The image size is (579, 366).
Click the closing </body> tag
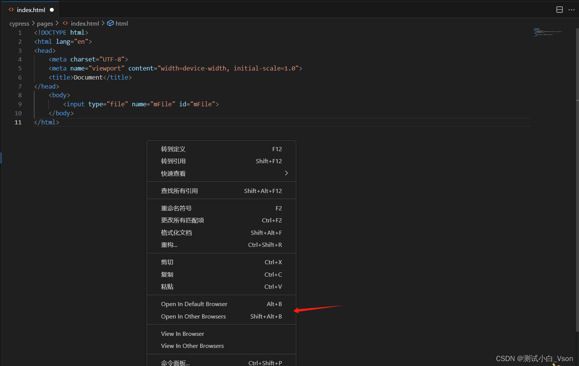click(61, 113)
